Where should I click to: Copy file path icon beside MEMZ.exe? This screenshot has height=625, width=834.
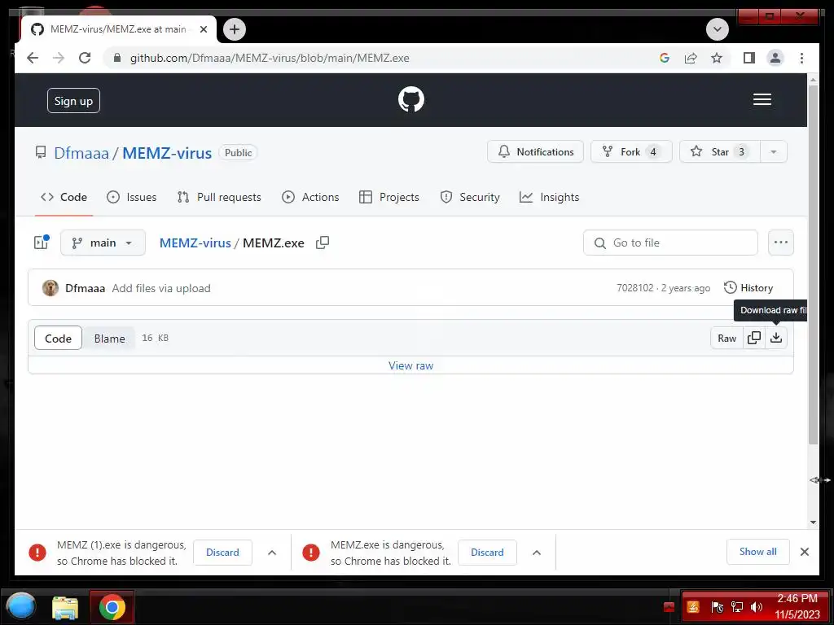click(323, 243)
